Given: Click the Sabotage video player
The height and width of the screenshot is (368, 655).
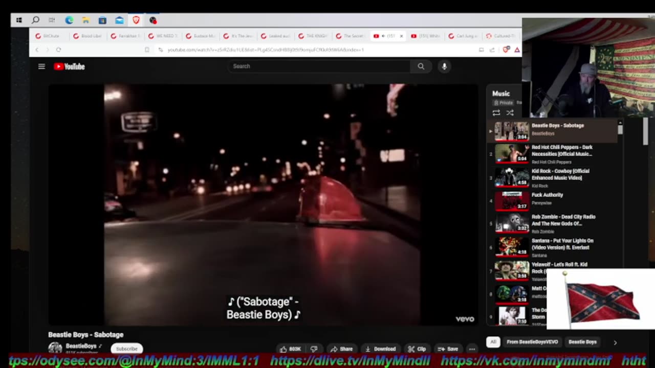Looking at the screenshot, I should tap(263, 204).
